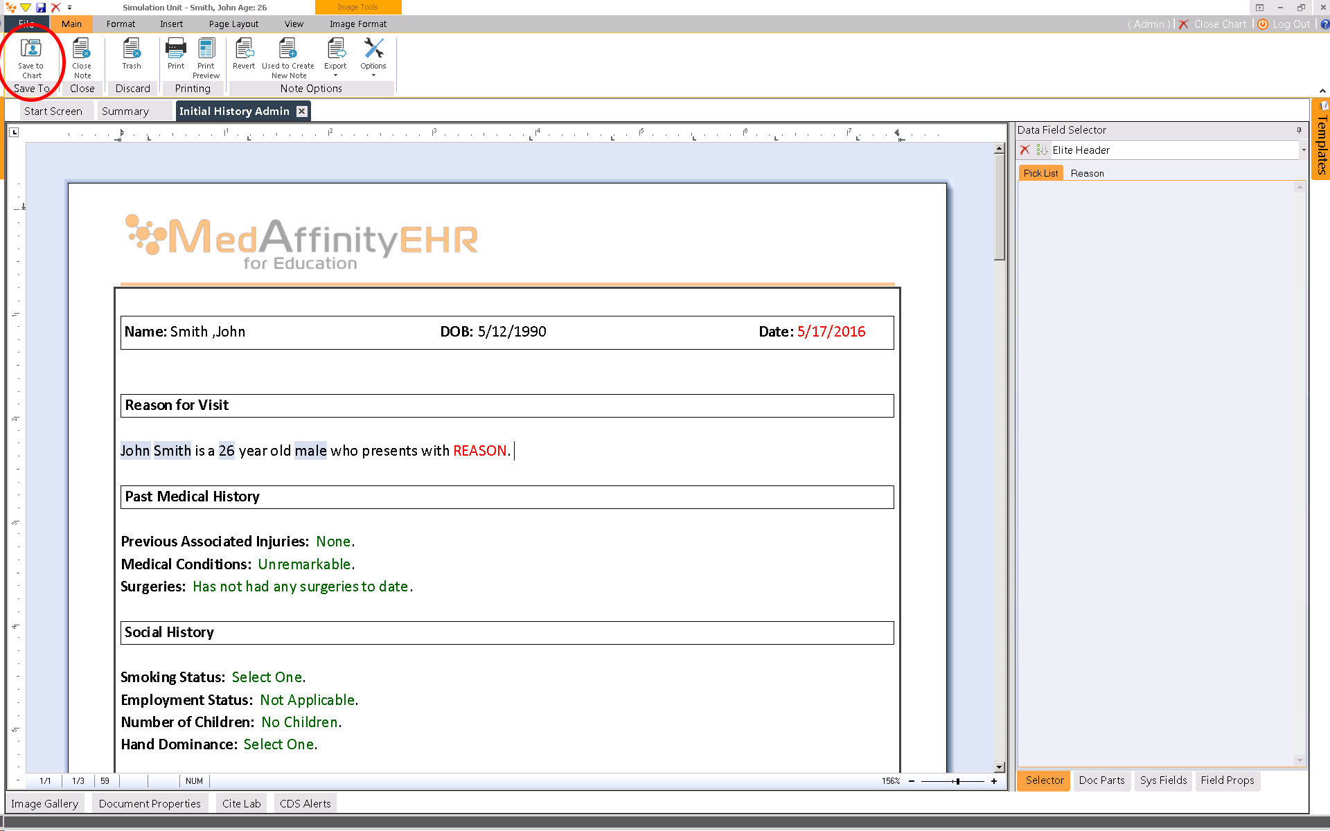
Task: Open the Document Properties bottom tab
Action: click(150, 803)
